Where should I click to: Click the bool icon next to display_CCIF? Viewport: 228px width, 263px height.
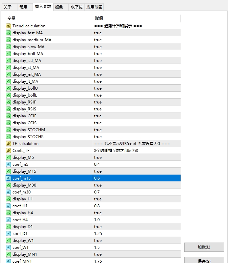(x=9, y=116)
